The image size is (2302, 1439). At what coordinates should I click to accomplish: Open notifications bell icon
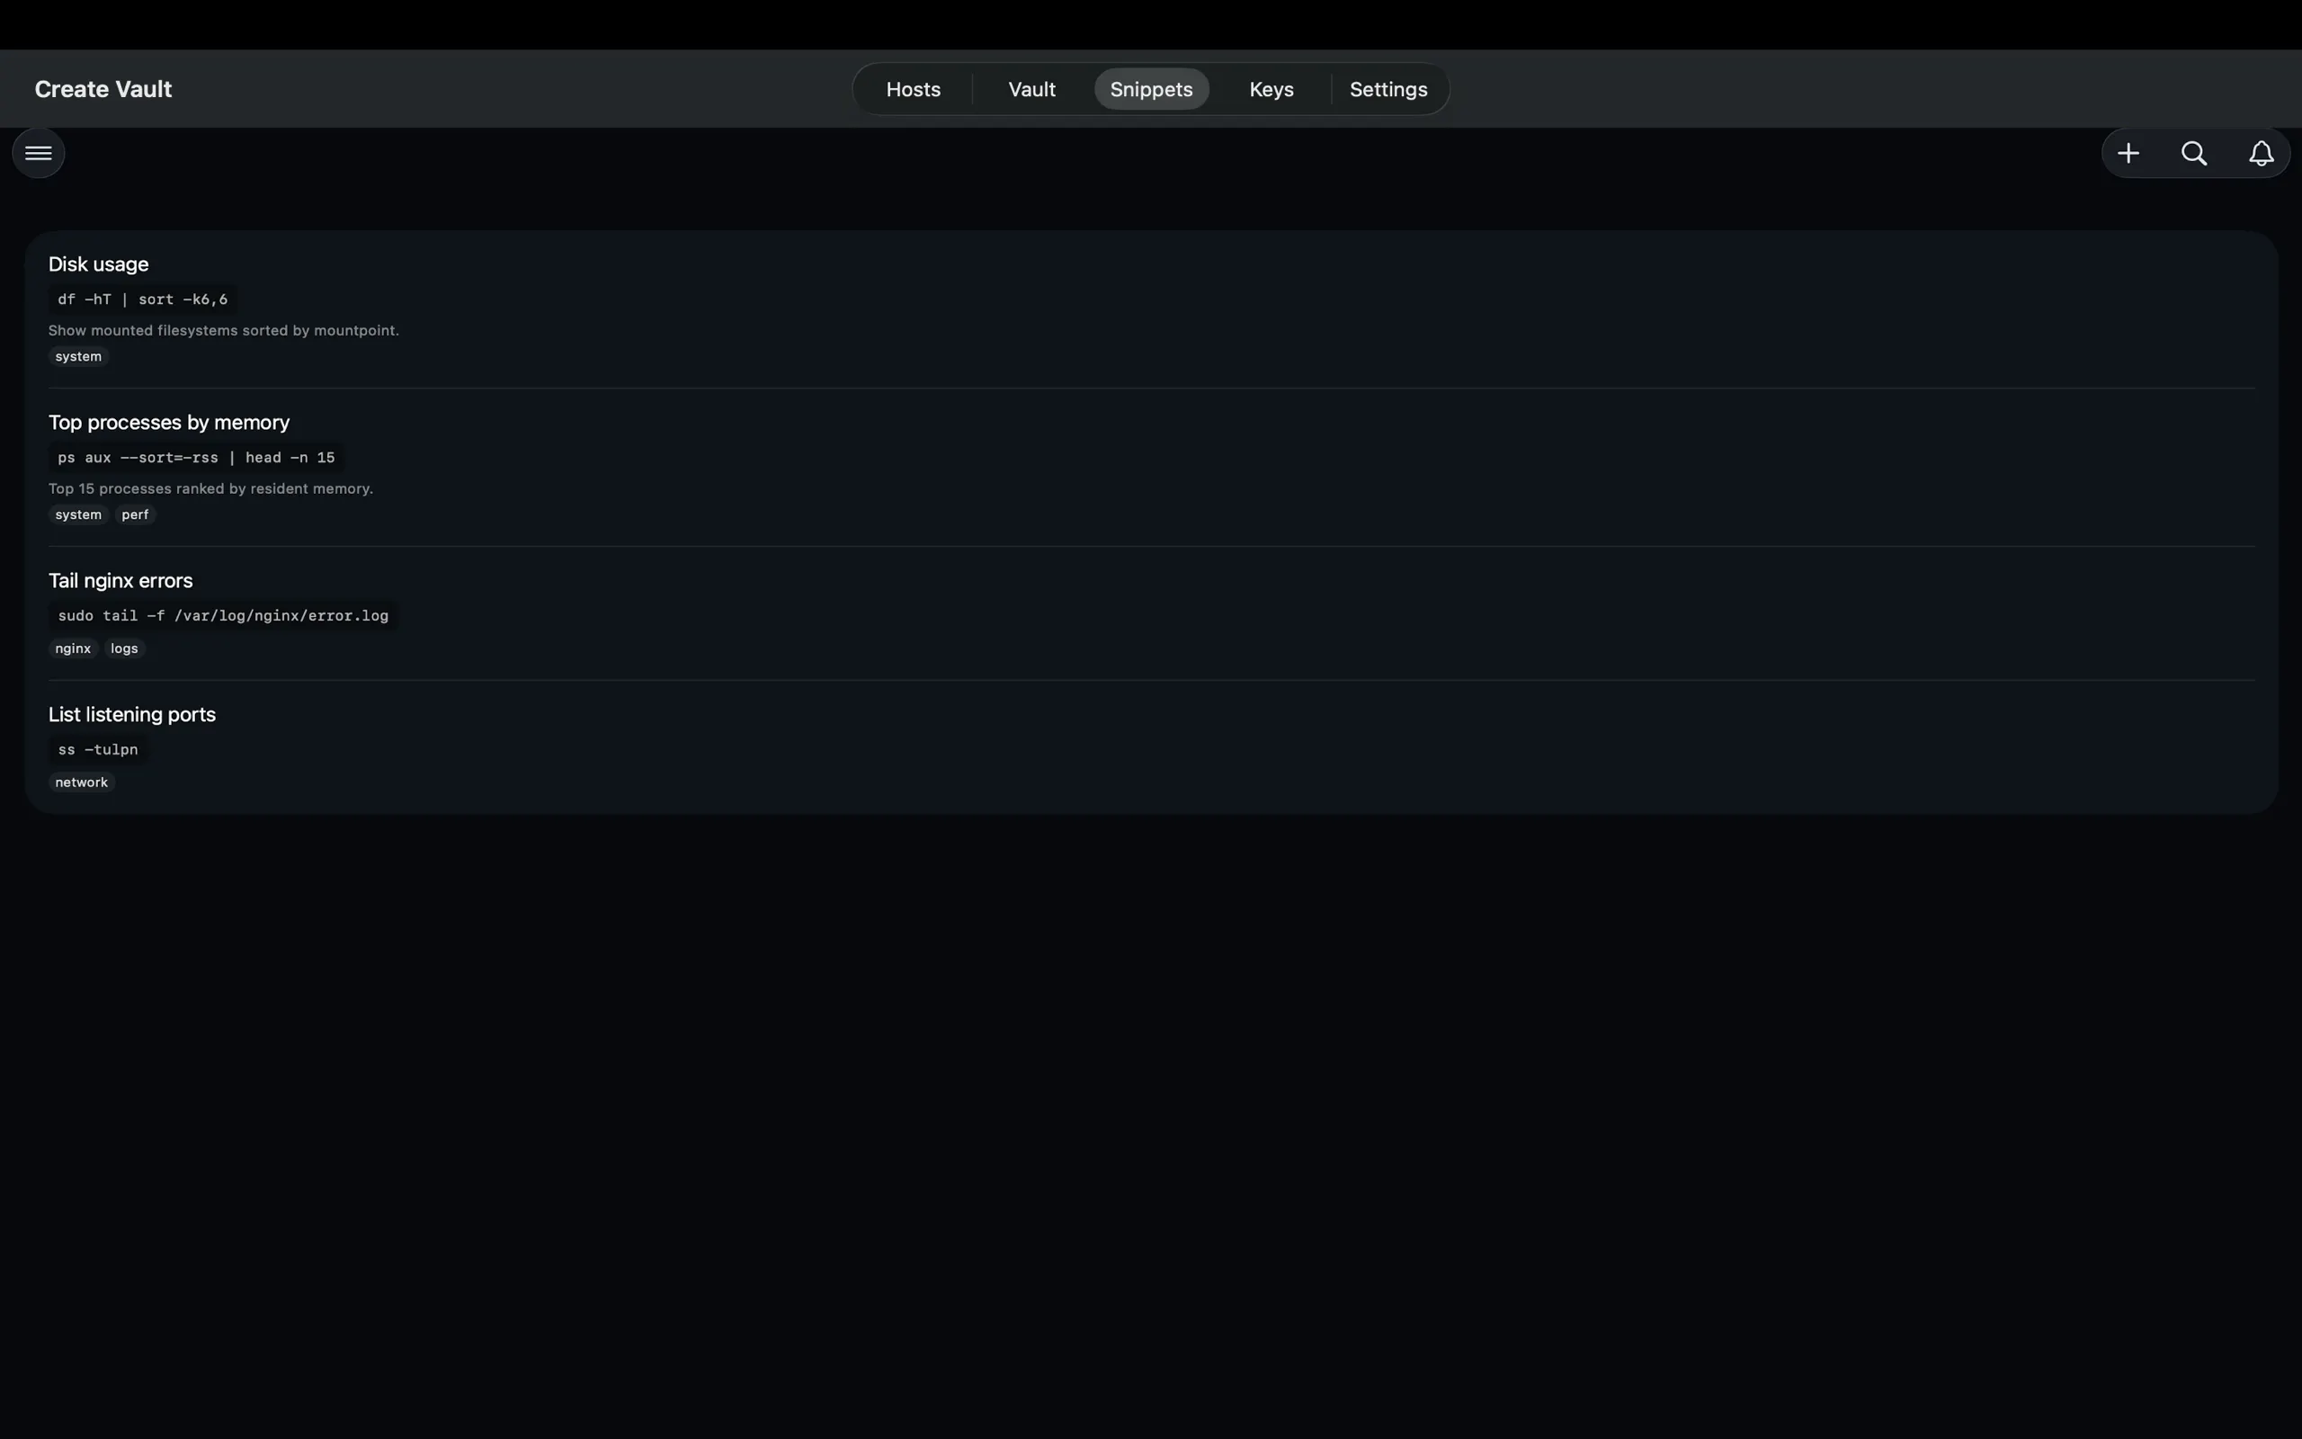(2262, 153)
